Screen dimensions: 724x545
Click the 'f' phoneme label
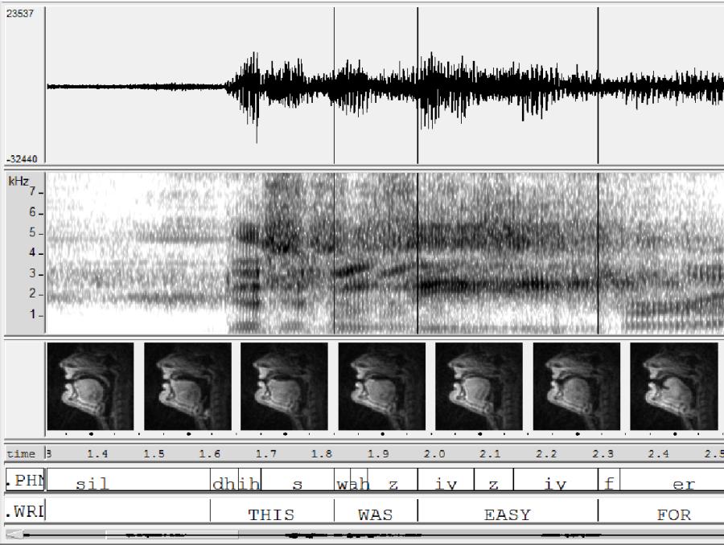pos(609,483)
